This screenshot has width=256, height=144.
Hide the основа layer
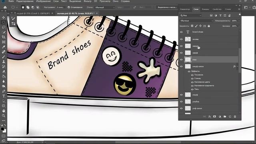click(x=181, y=39)
